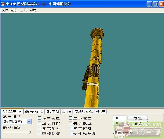Open the 选项 menu
Image resolution: width=164 pixels, height=139 pixels.
(14, 10)
